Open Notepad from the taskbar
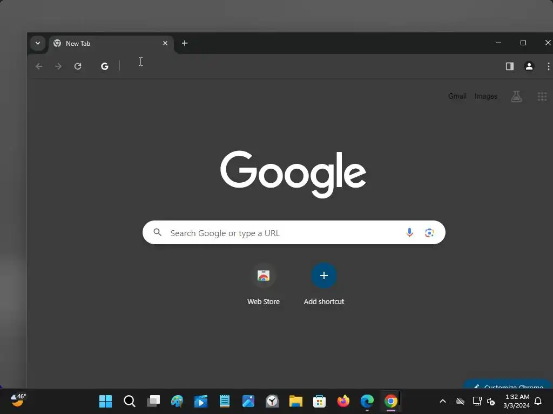 point(225,401)
